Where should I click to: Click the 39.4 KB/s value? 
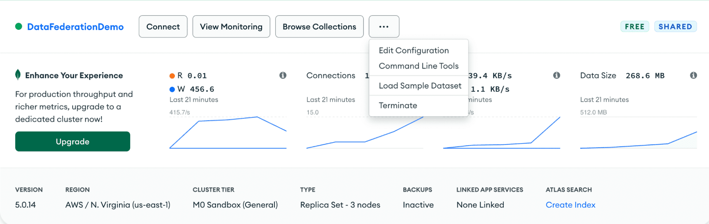click(x=490, y=75)
